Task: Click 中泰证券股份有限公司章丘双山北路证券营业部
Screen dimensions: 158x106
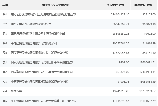Action: point(39,82)
